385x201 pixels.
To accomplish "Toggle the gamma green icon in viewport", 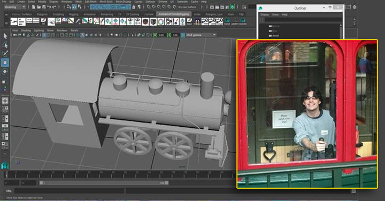I will (169, 35).
